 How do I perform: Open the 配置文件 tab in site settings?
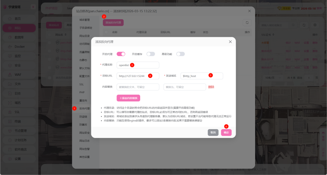(84, 76)
